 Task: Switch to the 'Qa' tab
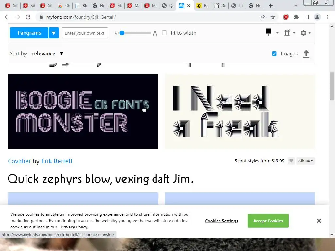coord(168,6)
